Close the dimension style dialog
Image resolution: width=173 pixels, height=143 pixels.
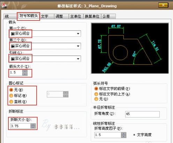(x=163, y=5)
